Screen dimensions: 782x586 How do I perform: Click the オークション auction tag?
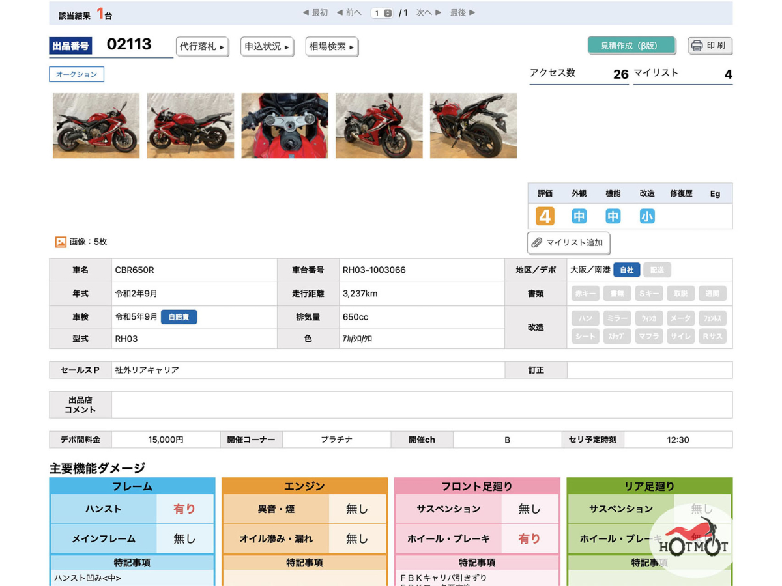(76, 74)
